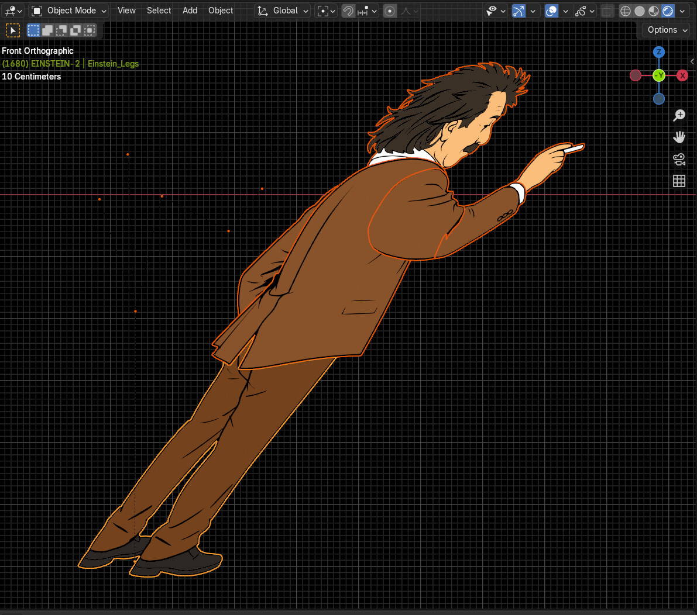Image resolution: width=697 pixels, height=615 pixels.
Task: Set selection mode to new selection
Action: point(33,30)
